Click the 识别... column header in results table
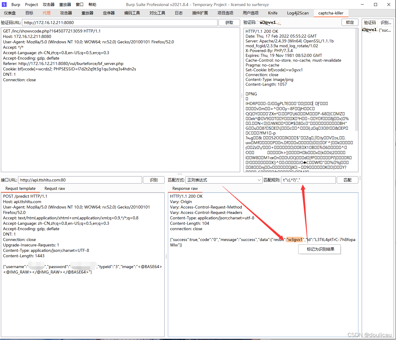Image resolution: width=396 pixels, height=340 pixels. (386, 23)
